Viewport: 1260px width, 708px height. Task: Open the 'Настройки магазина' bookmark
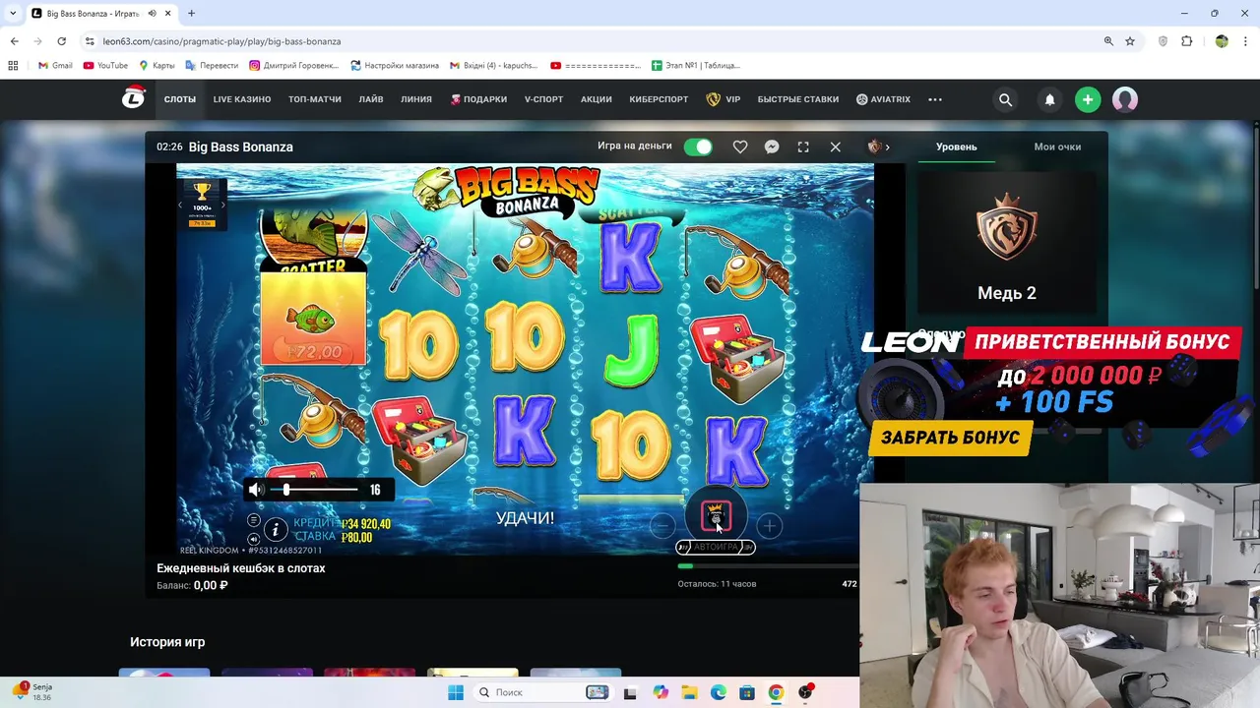point(395,66)
